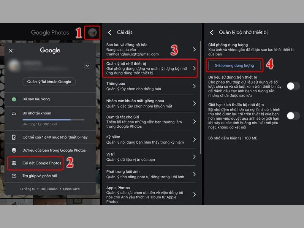Click the blurred account profile picture
This screenshot has height=228, width=304.
pyautogui.click(x=14, y=66)
